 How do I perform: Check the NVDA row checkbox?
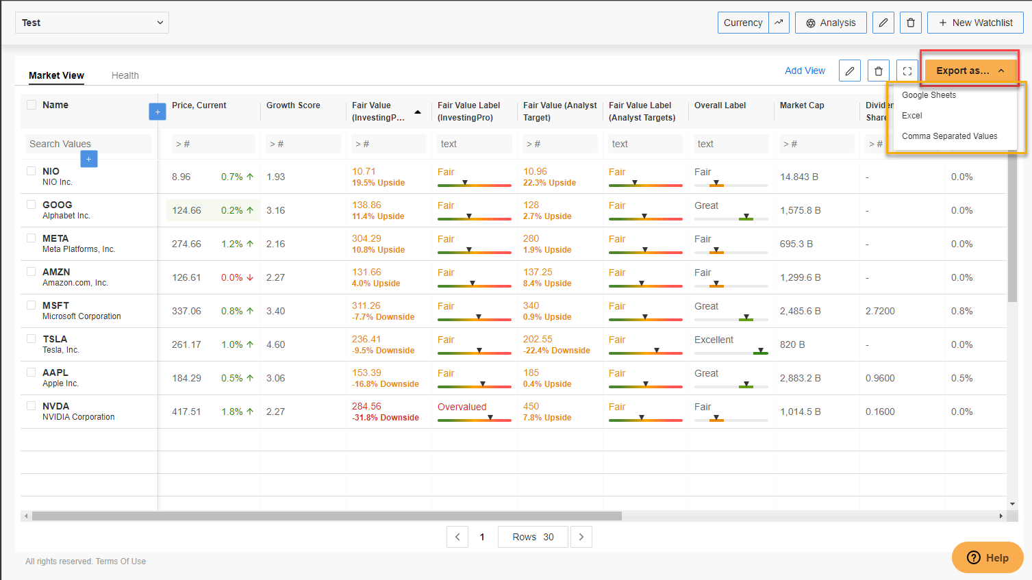tap(32, 406)
